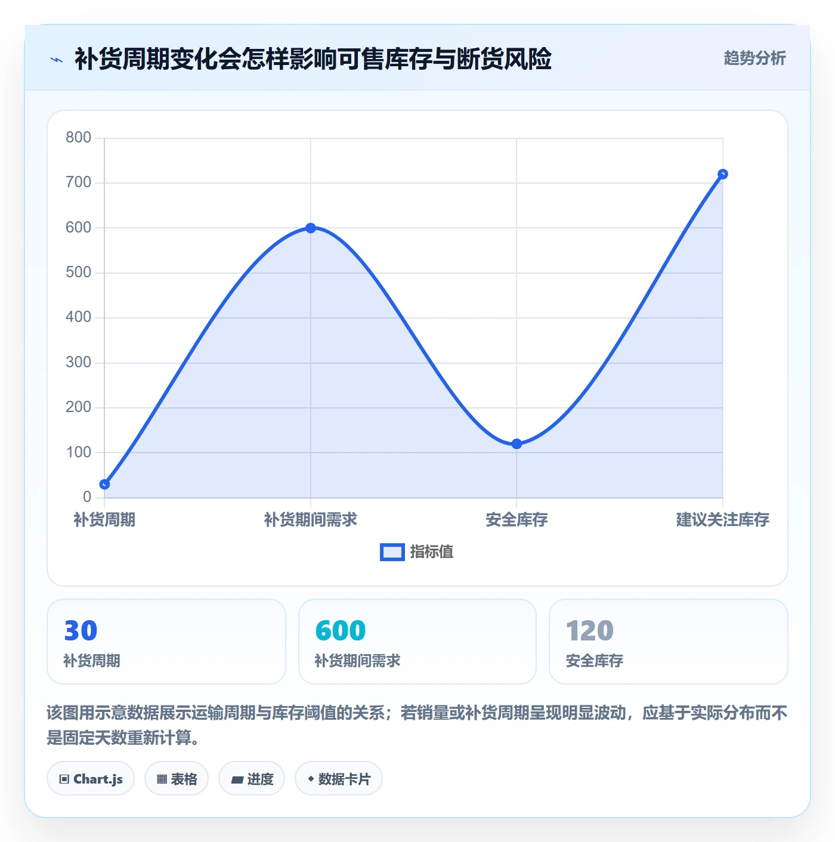This screenshot has height=842, width=835.
Task: Click the 进度 tag chip
Action: (x=252, y=779)
